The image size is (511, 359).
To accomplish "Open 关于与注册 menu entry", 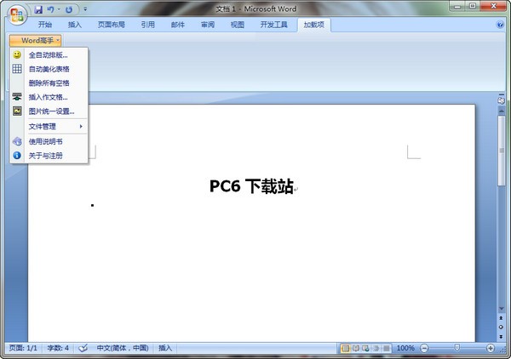I will pos(49,156).
